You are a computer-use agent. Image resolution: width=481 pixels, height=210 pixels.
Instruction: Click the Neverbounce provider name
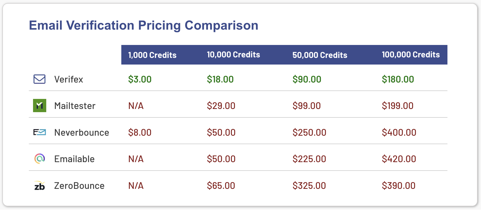82,133
